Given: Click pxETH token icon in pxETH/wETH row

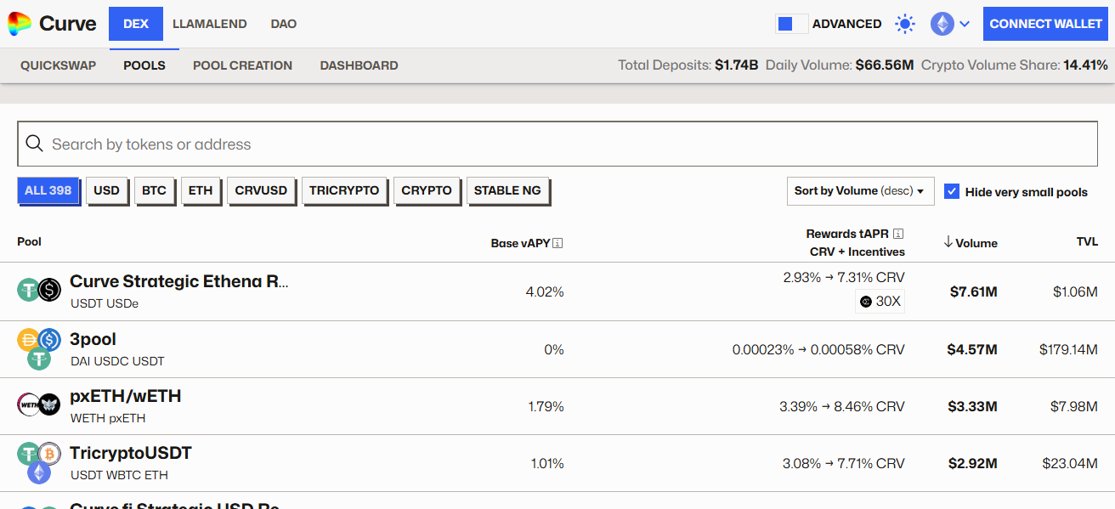Looking at the screenshot, I should pos(49,404).
